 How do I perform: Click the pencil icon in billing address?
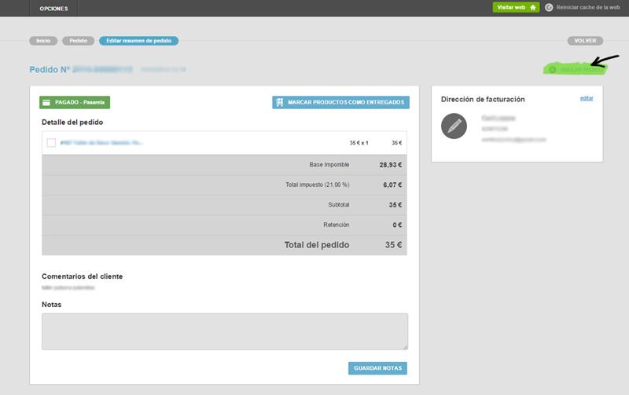tap(454, 126)
